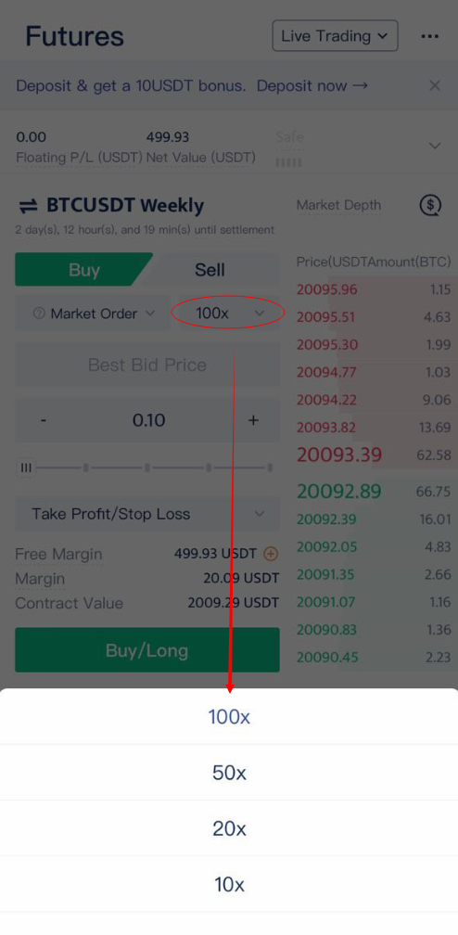Tap the swap contract icon beside BTCUSDT Weekly

point(28,207)
